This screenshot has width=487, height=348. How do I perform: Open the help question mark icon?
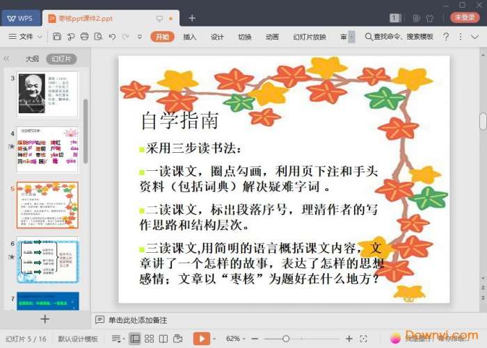pos(446,37)
